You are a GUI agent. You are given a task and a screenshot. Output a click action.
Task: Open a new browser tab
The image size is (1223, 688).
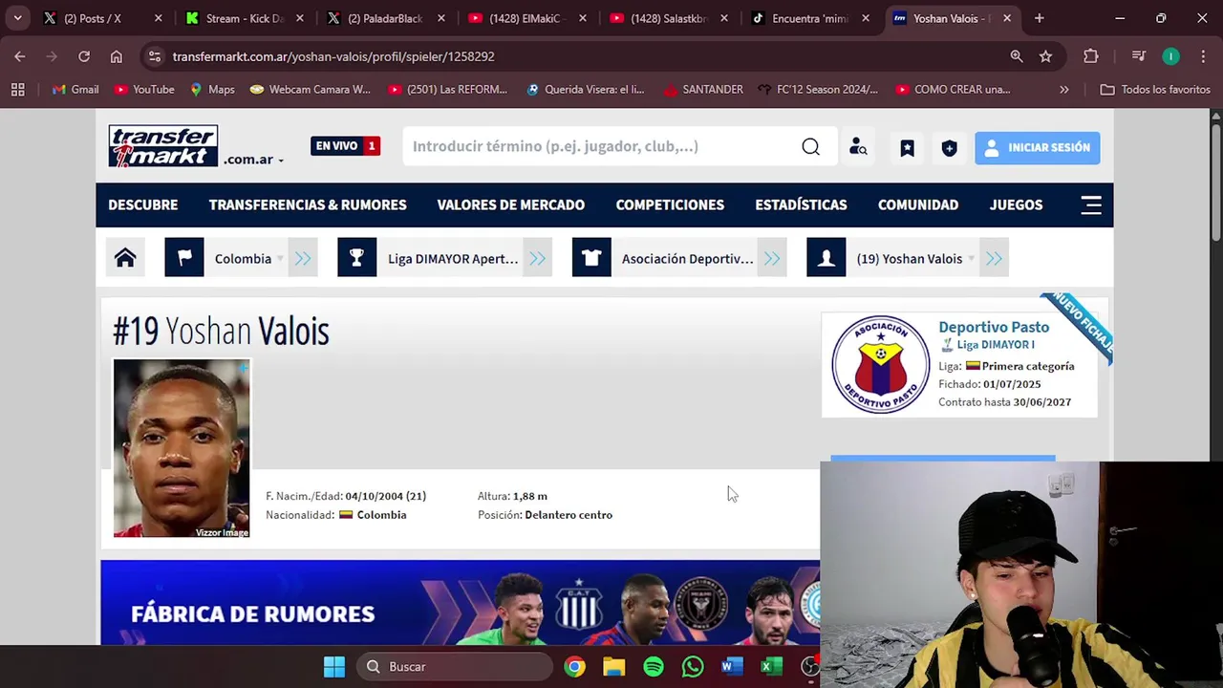(x=1039, y=18)
